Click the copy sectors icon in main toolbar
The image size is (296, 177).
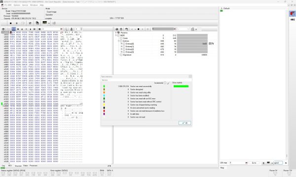pyautogui.click(x=37, y=23)
